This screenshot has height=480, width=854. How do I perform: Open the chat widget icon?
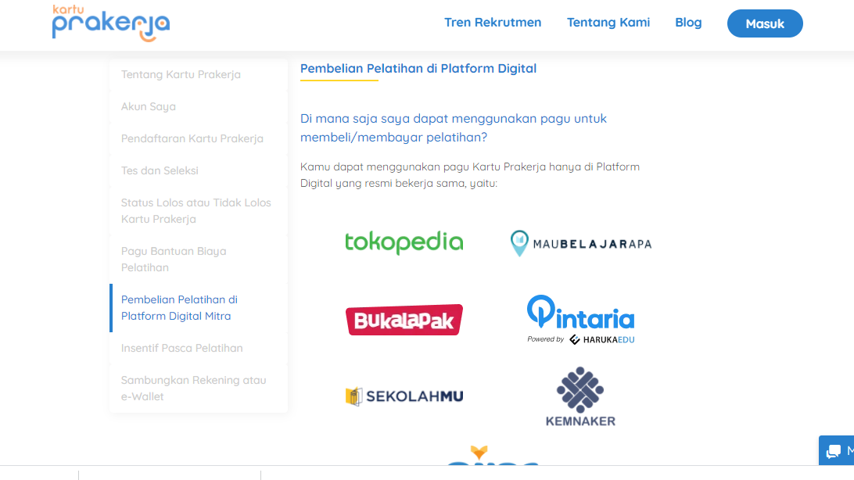click(834, 451)
